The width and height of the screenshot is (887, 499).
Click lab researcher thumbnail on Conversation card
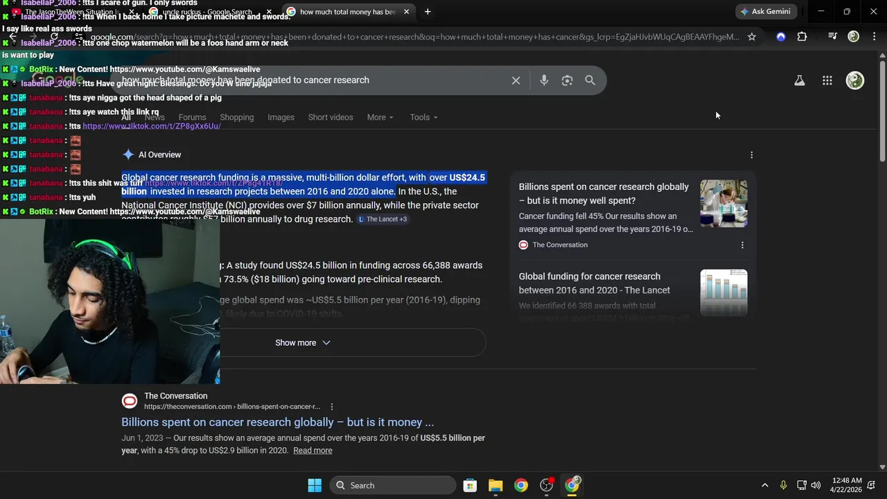(x=723, y=203)
